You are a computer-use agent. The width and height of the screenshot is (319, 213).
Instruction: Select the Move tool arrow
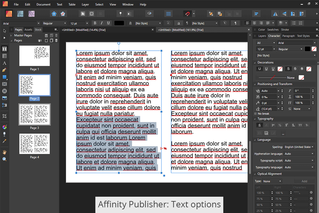pos(4,31)
